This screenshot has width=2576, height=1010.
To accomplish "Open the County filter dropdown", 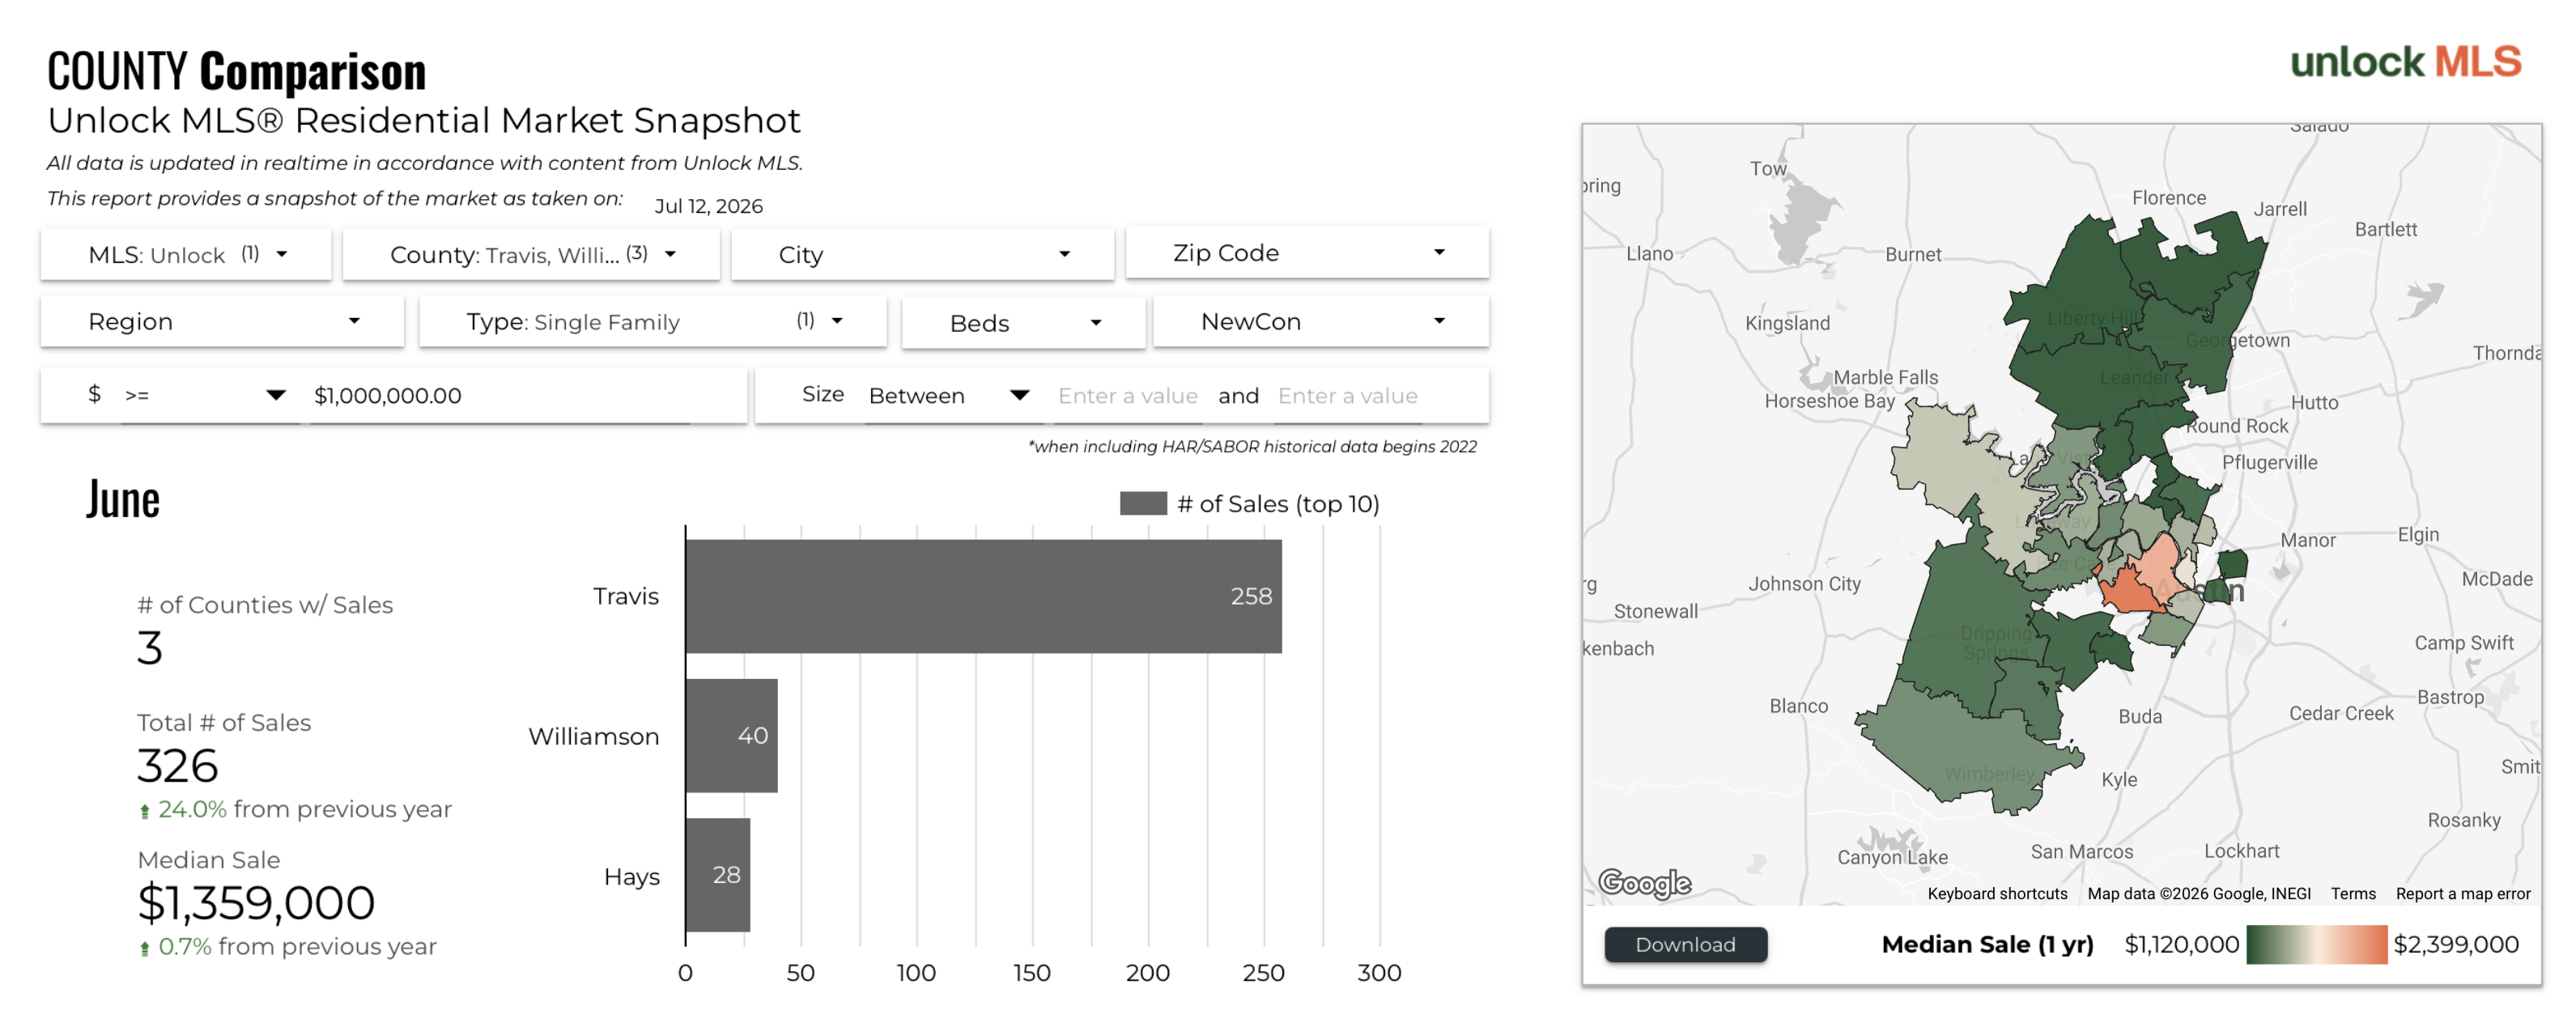I will tap(531, 254).
